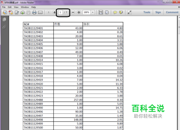
Task: Open the zoom level dropdown arrow
Action: [93, 12]
